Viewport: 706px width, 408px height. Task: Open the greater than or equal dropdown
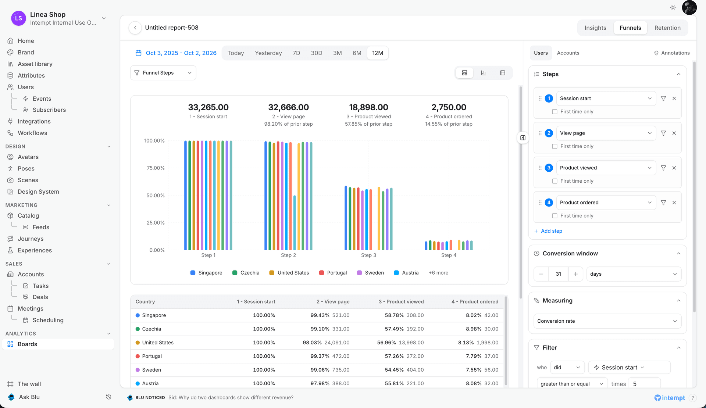tap(572, 384)
